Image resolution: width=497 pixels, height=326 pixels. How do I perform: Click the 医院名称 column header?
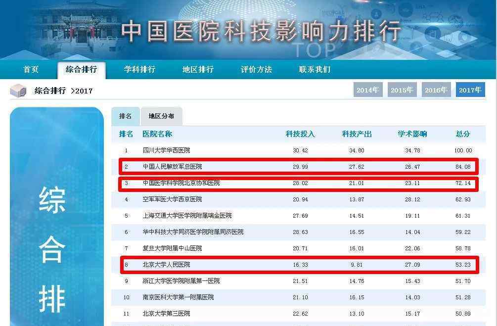tap(158, 134)
